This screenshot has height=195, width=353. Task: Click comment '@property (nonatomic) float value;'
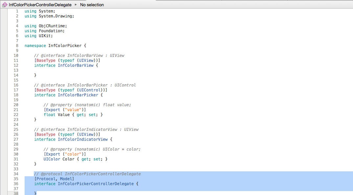click(87, 105)
